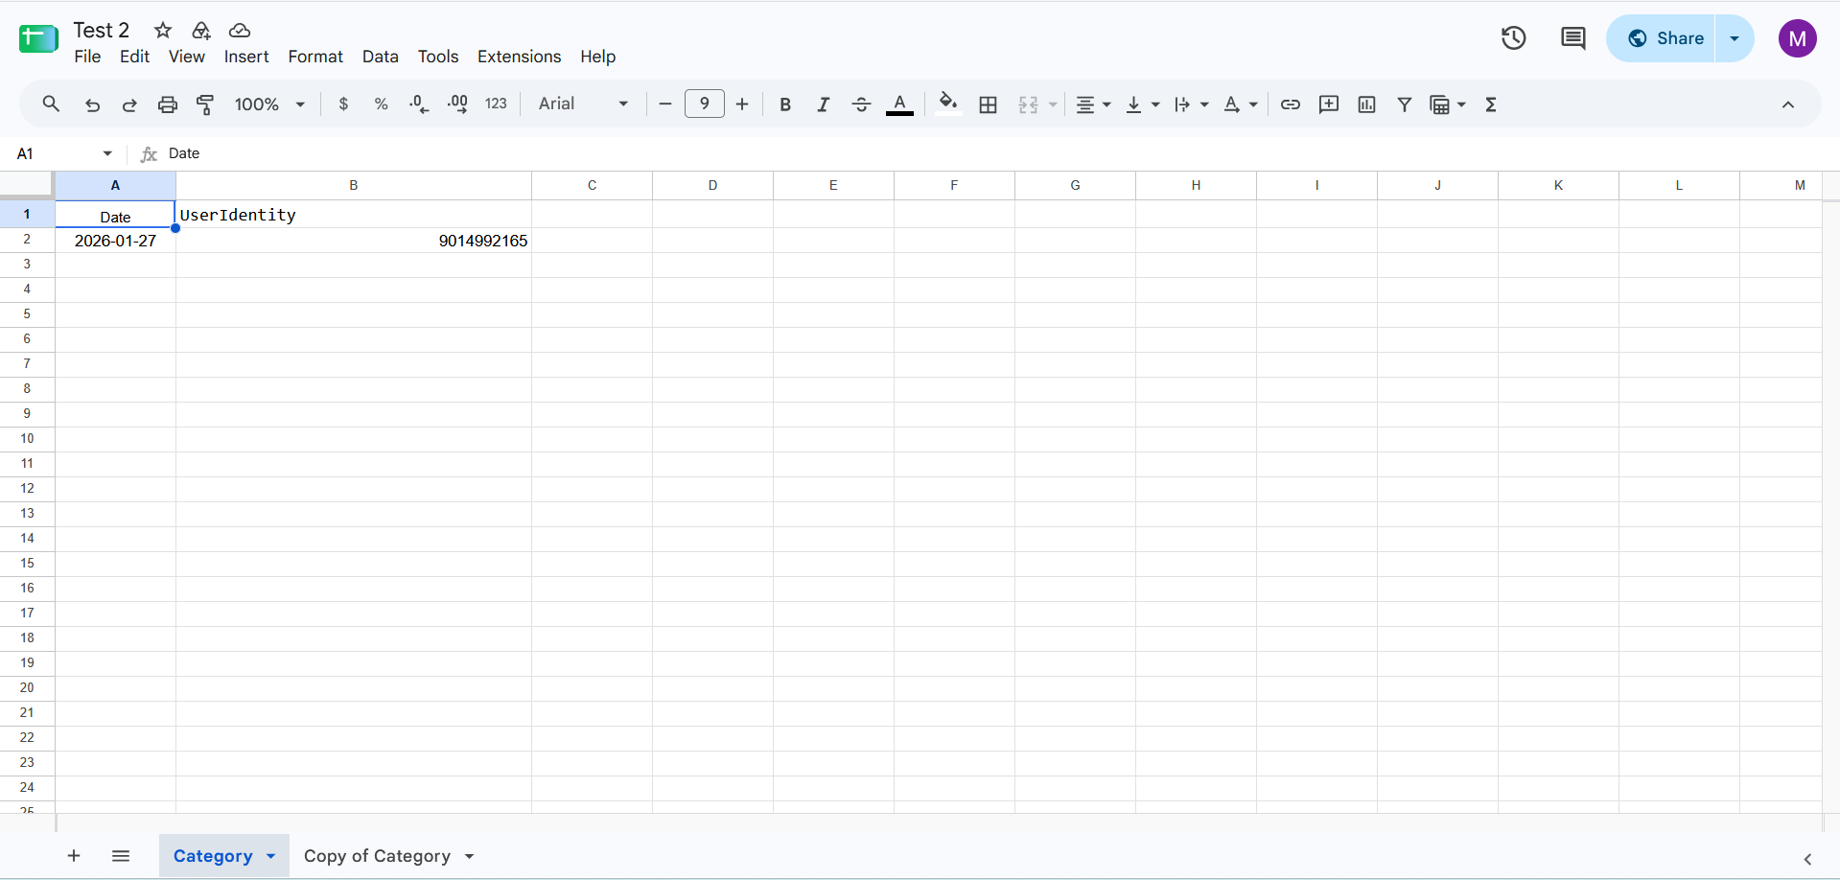Open version history clock icon
Viewport: 1840px width, 880px height.
pyautogui.click(x=1514, y=38)
